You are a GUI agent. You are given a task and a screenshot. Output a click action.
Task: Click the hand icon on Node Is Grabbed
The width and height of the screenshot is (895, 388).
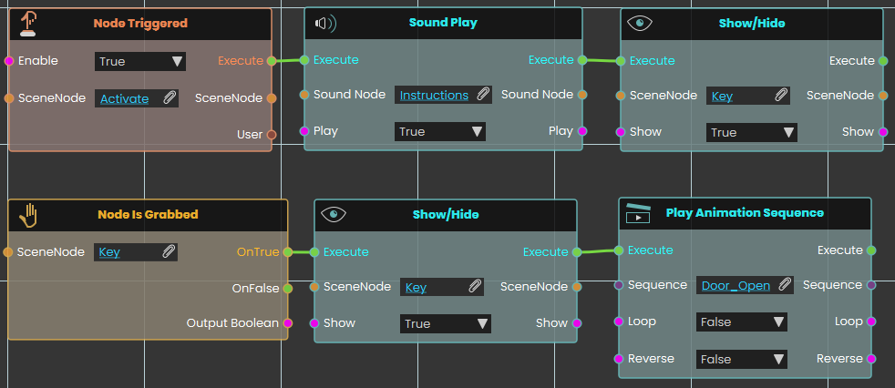(28, 216)
